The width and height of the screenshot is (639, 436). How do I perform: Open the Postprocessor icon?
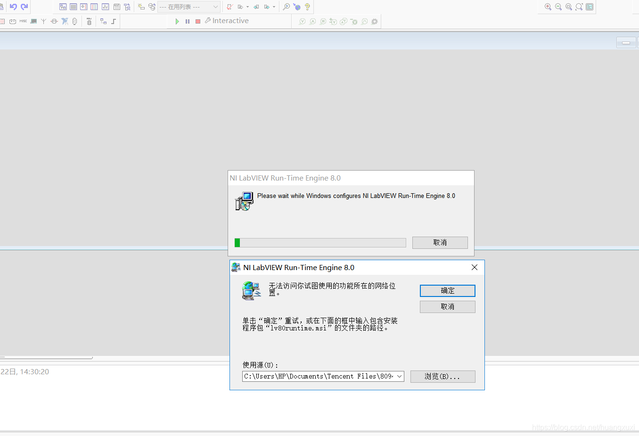[116, 7]
